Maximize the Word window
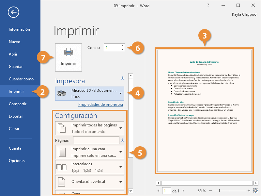The image size is (261, 196). point(238,5)
